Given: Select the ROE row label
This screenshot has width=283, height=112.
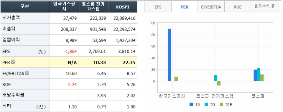Looking at the screenshot, I should [6, 85].
